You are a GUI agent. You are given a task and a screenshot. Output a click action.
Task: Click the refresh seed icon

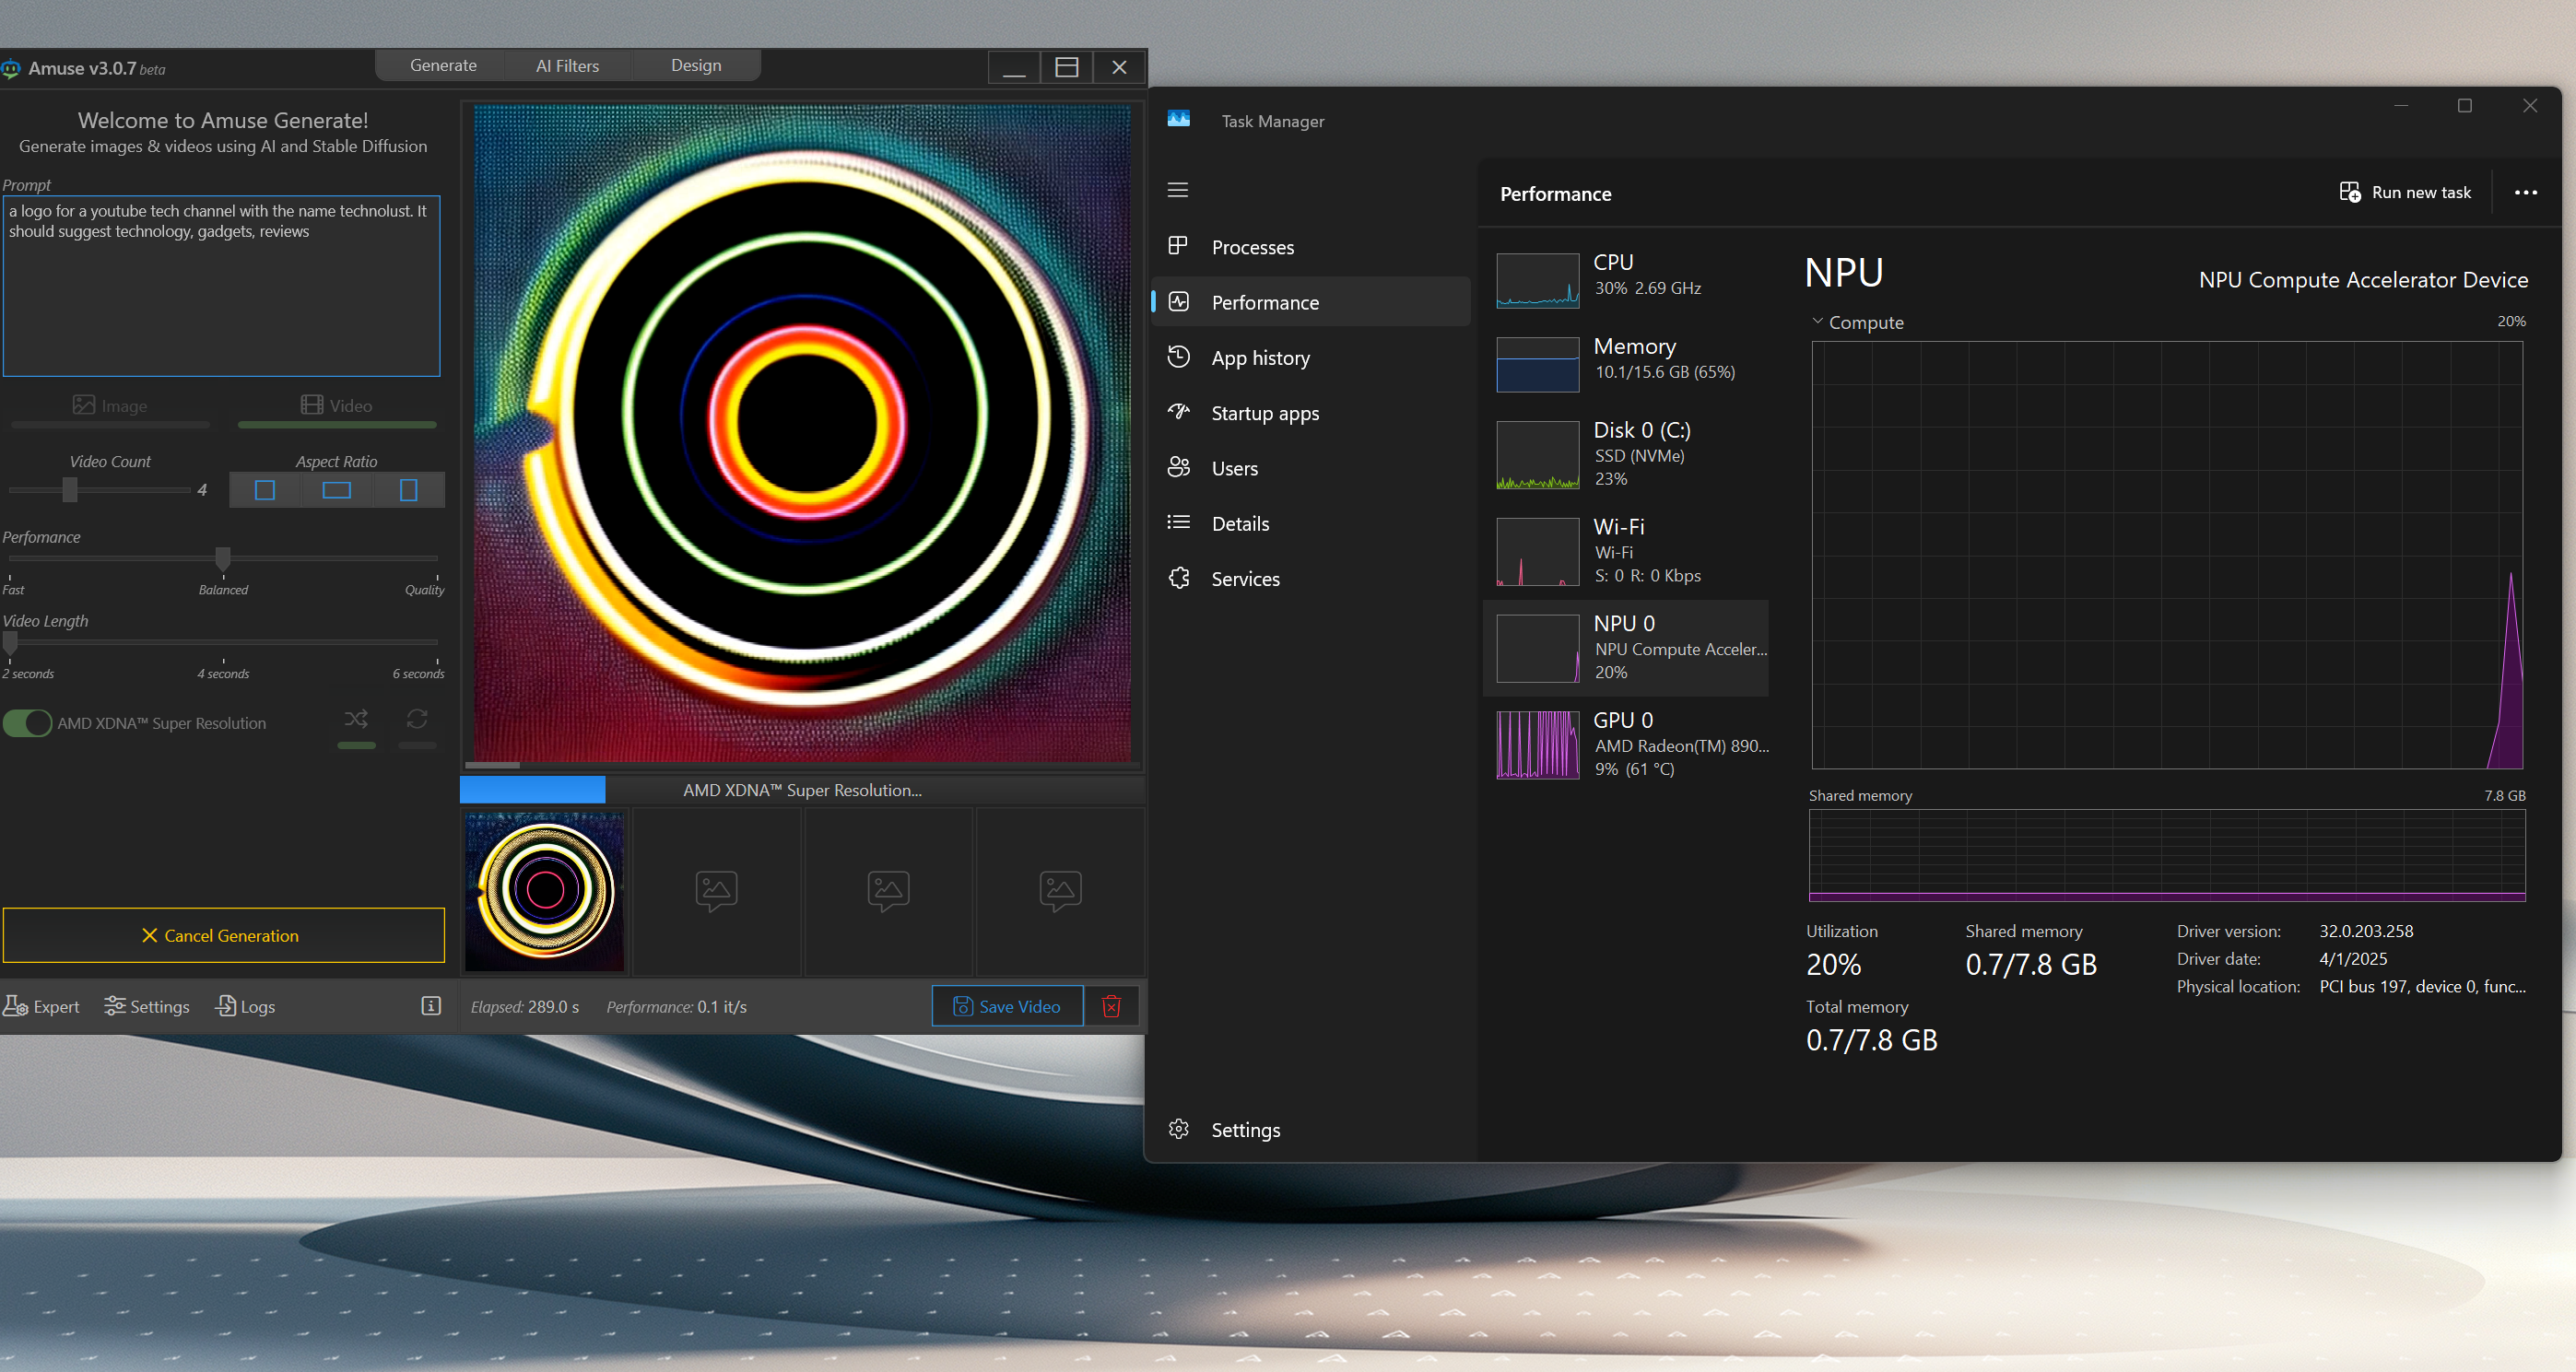click(417, 719)
